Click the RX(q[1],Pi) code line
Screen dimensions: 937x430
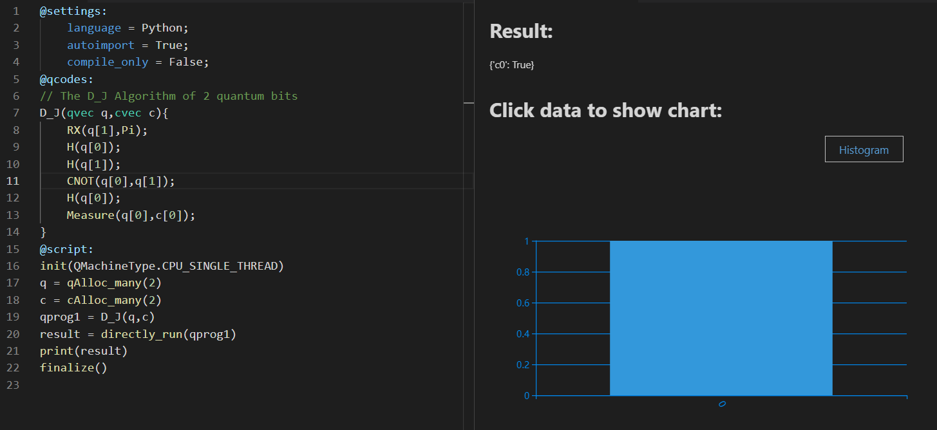click(x=108, y=129)
